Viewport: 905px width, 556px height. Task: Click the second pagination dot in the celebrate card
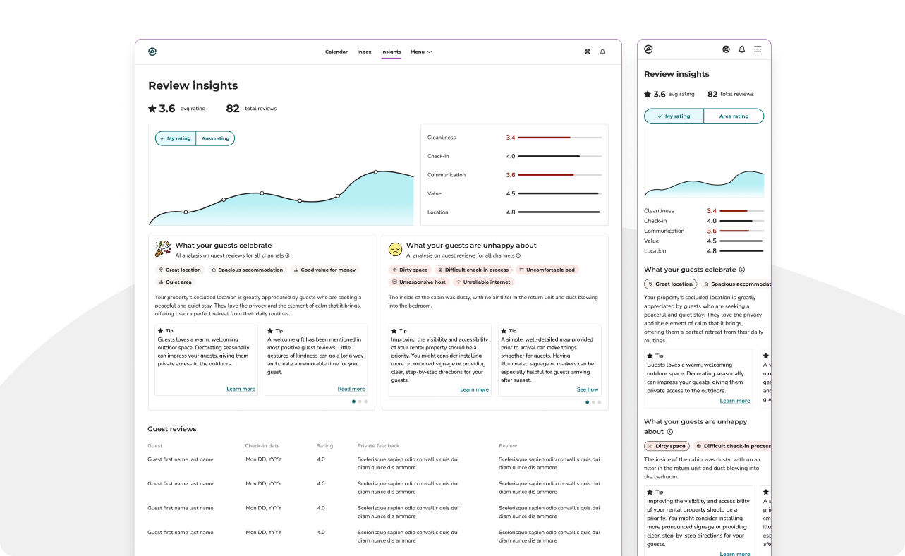360,401
